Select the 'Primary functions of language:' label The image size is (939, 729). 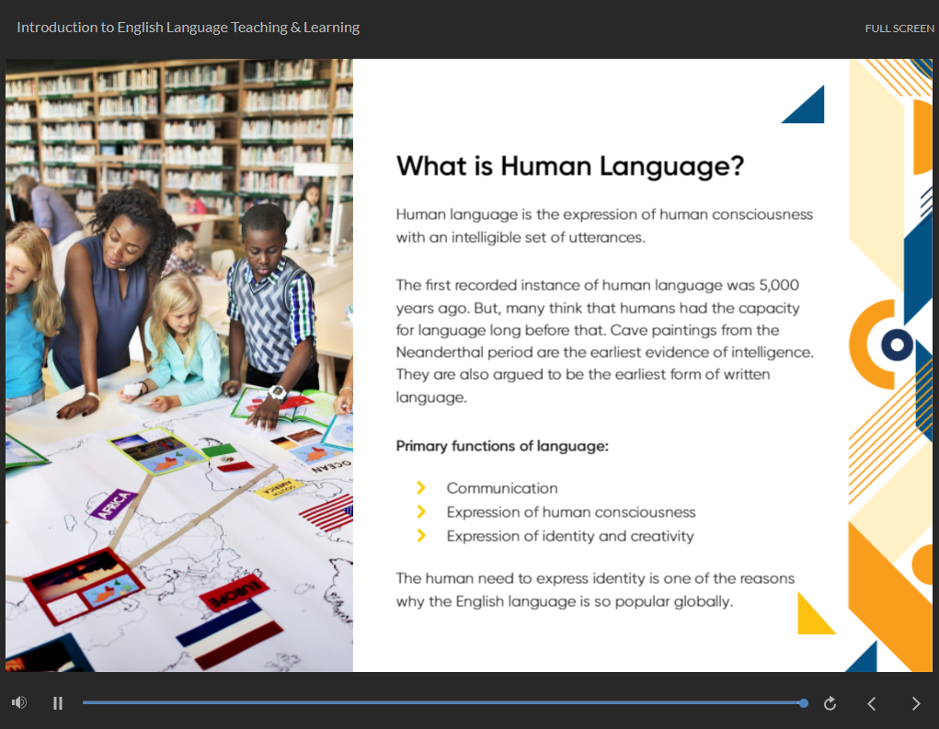click(x=502, y=446)
